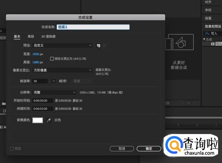
Task: Switch to the 3D 渲染器 tab
Action: (48, 36)
